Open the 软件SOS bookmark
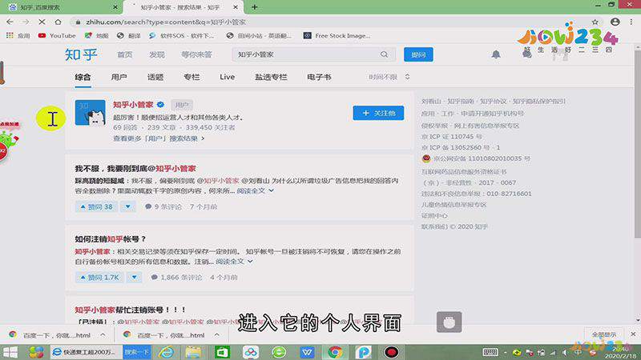 coord(181,35)
